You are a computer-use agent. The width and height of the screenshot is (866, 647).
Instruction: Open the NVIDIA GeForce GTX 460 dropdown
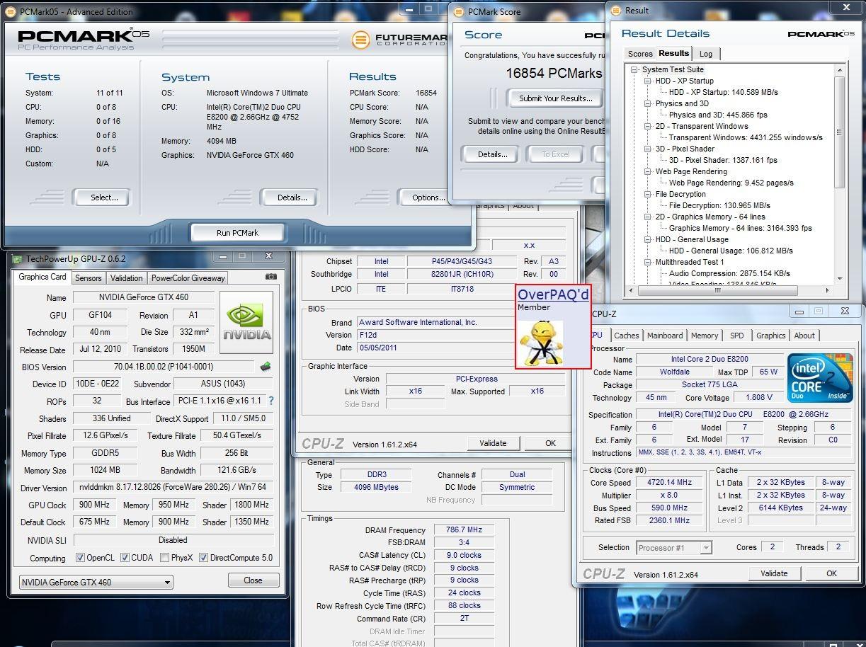point(96,583)
